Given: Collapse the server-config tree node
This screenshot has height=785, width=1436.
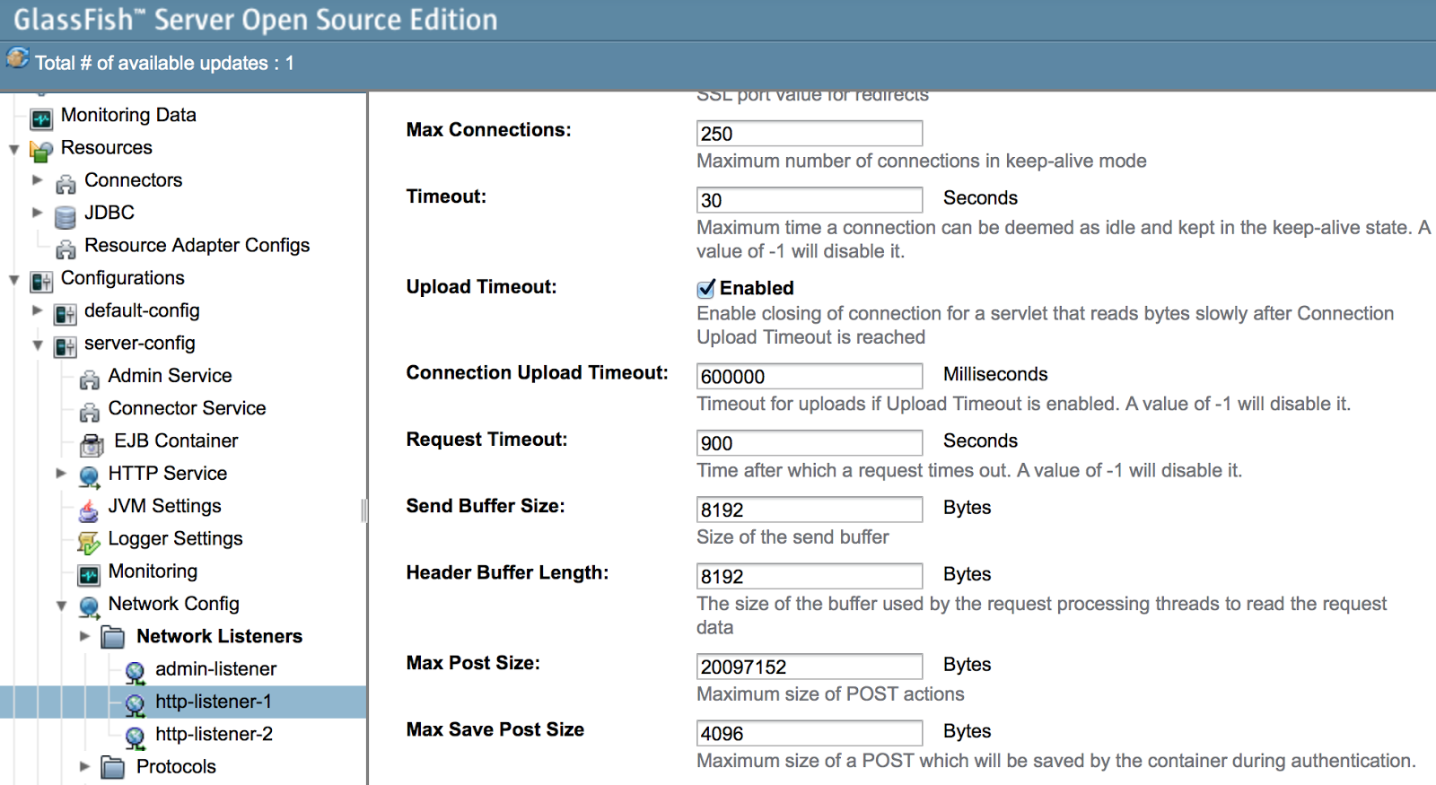Looking at the screenshot, I should click(38, 345).
